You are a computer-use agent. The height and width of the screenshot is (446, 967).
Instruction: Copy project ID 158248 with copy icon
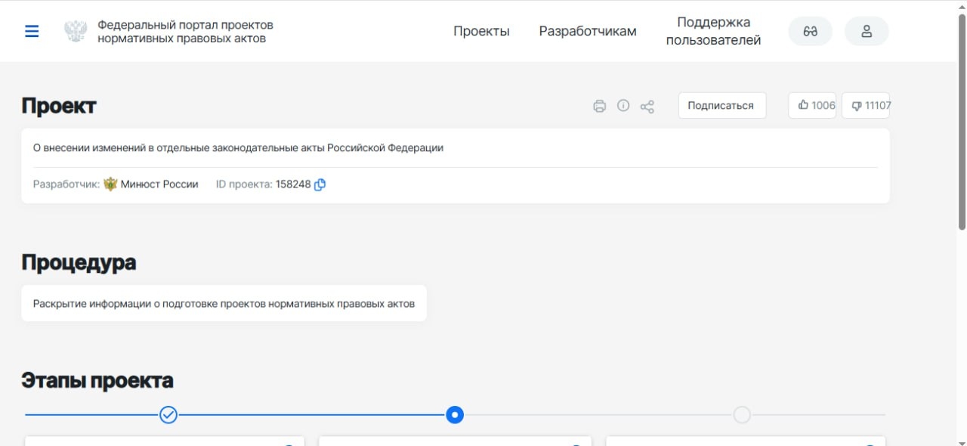tap(320, 184)
